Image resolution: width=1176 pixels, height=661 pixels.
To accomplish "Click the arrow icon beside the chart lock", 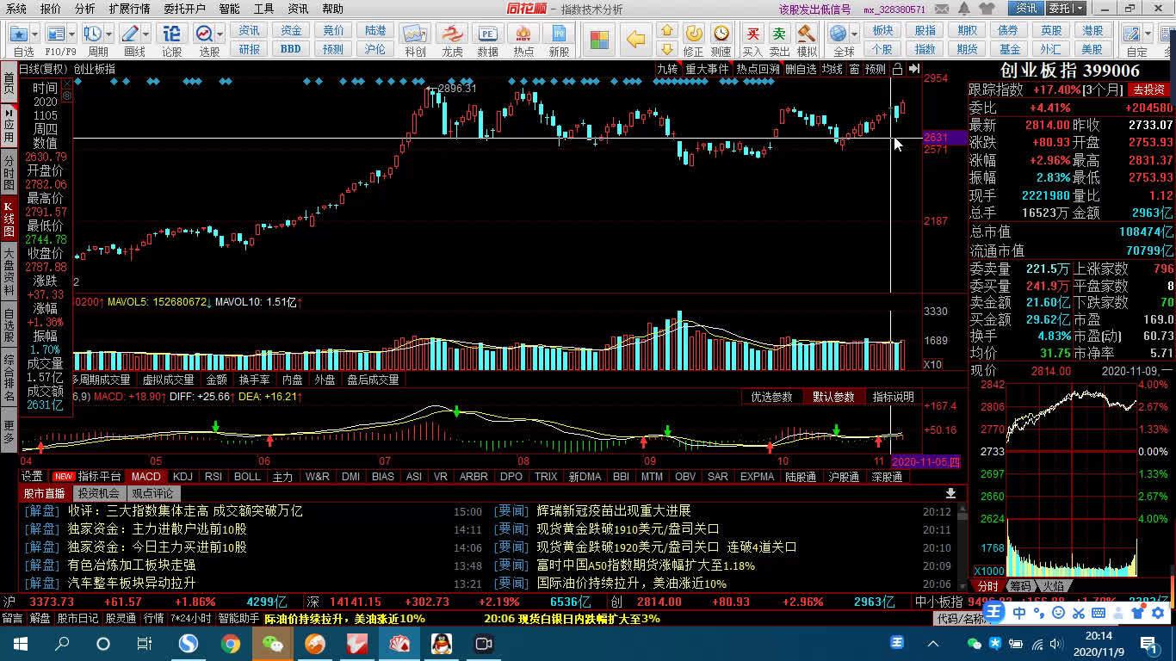I will pos(914,69).
